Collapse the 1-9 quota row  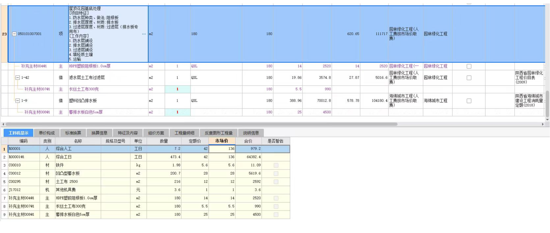(x=17, y=101)
